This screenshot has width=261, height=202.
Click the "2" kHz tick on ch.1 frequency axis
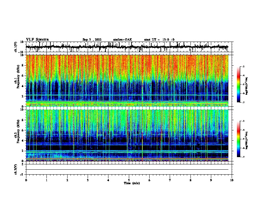[x=23, y=96]
